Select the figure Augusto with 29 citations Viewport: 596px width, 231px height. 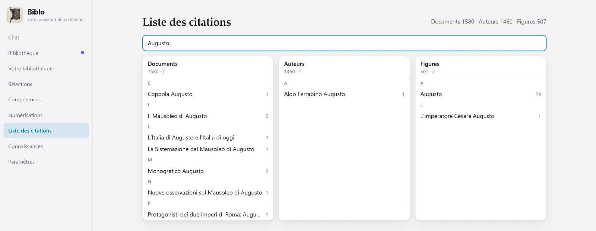click(x=481, y=94)
